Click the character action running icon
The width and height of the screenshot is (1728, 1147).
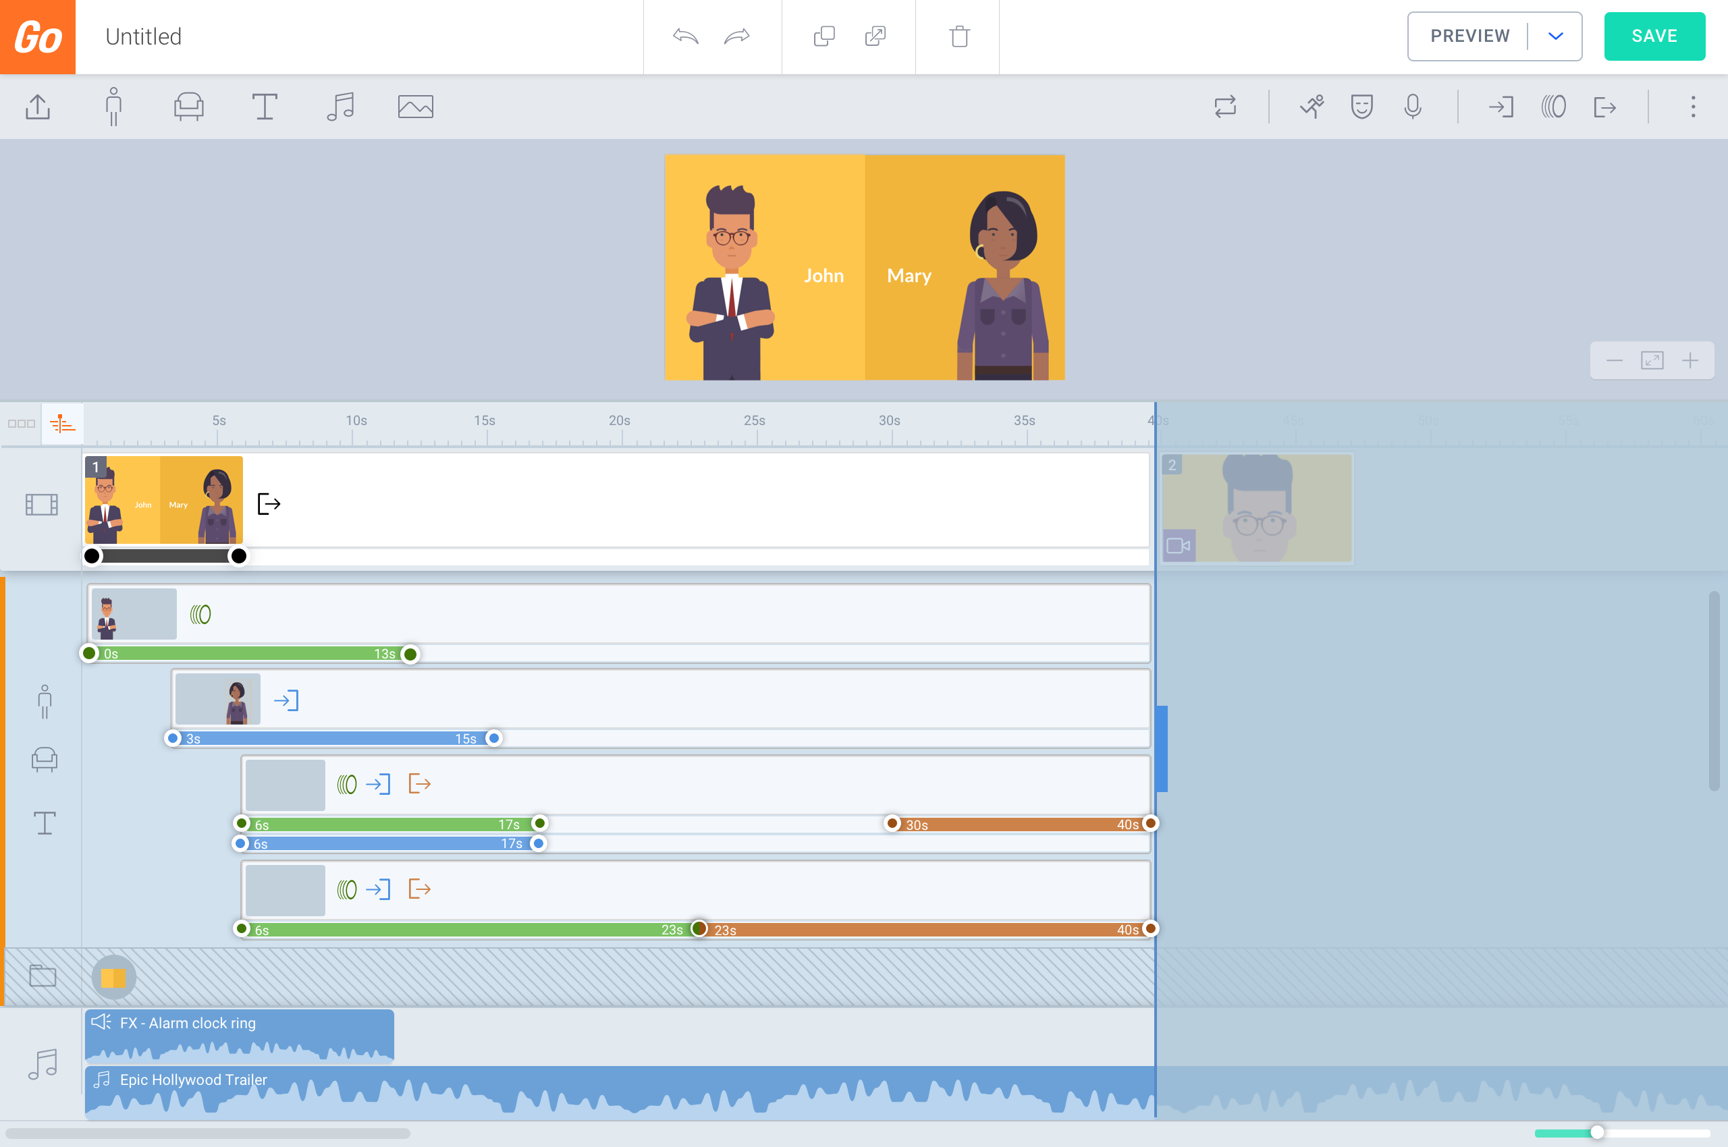tap(1312, 107)
